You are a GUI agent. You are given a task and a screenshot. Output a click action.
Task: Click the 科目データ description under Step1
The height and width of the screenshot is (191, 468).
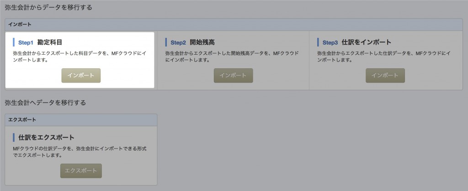[80, 57]
